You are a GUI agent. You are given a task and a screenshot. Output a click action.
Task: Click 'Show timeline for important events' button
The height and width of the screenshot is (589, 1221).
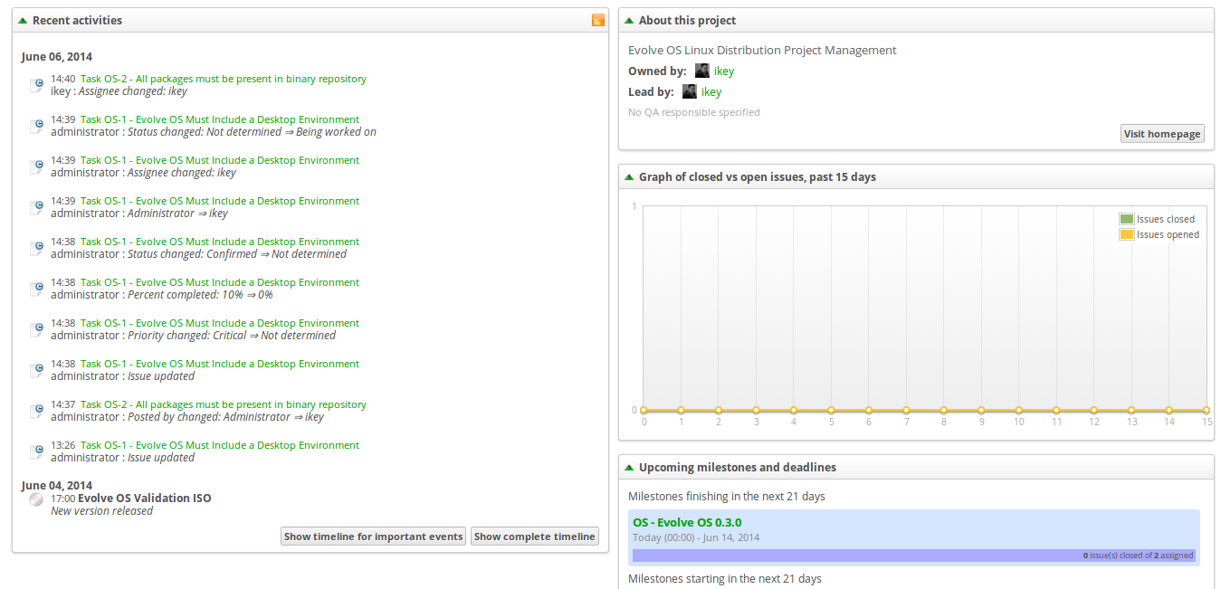click(x=374, y=537)
